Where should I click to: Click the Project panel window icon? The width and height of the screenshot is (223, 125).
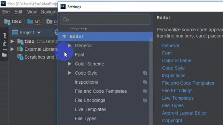pos(15,33)
